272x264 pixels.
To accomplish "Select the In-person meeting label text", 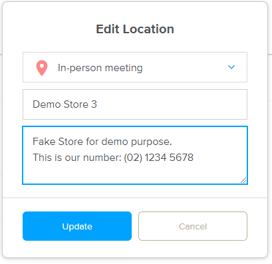I will point(100,68).
